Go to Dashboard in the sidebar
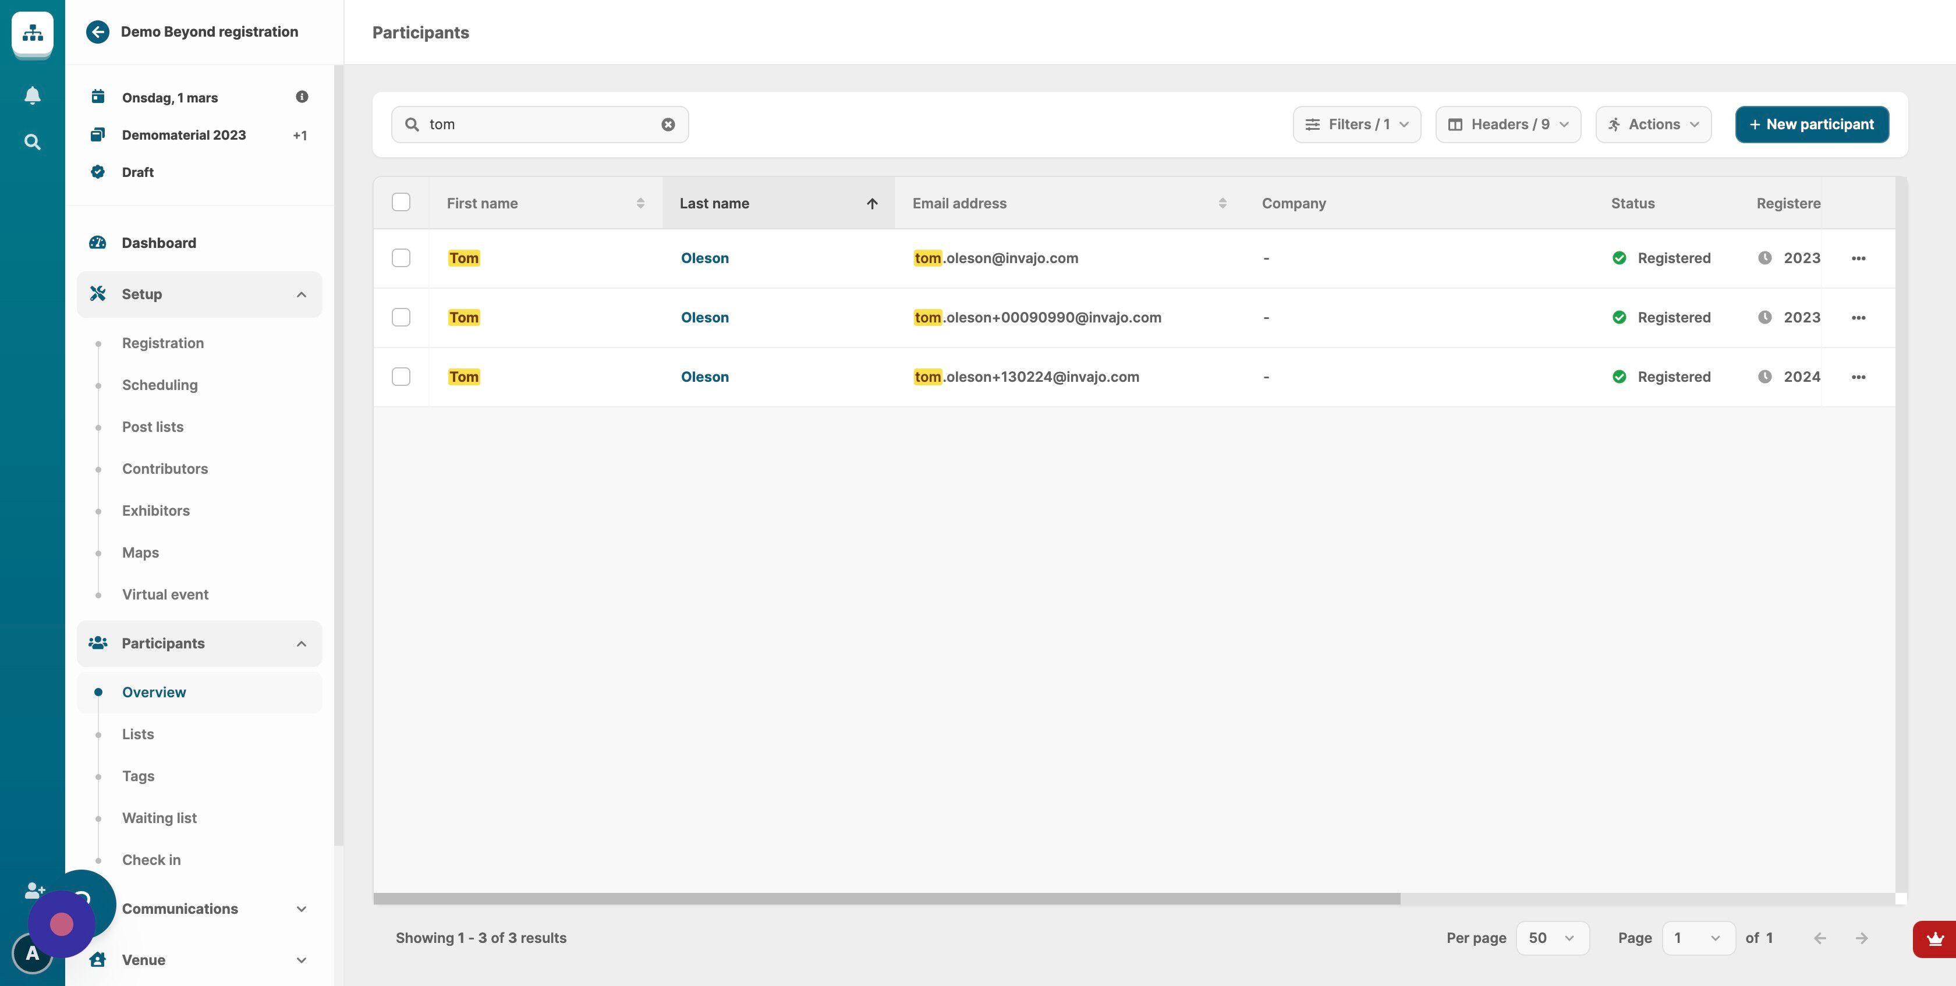Viewport: 1956px width, 986px height. 159,243
